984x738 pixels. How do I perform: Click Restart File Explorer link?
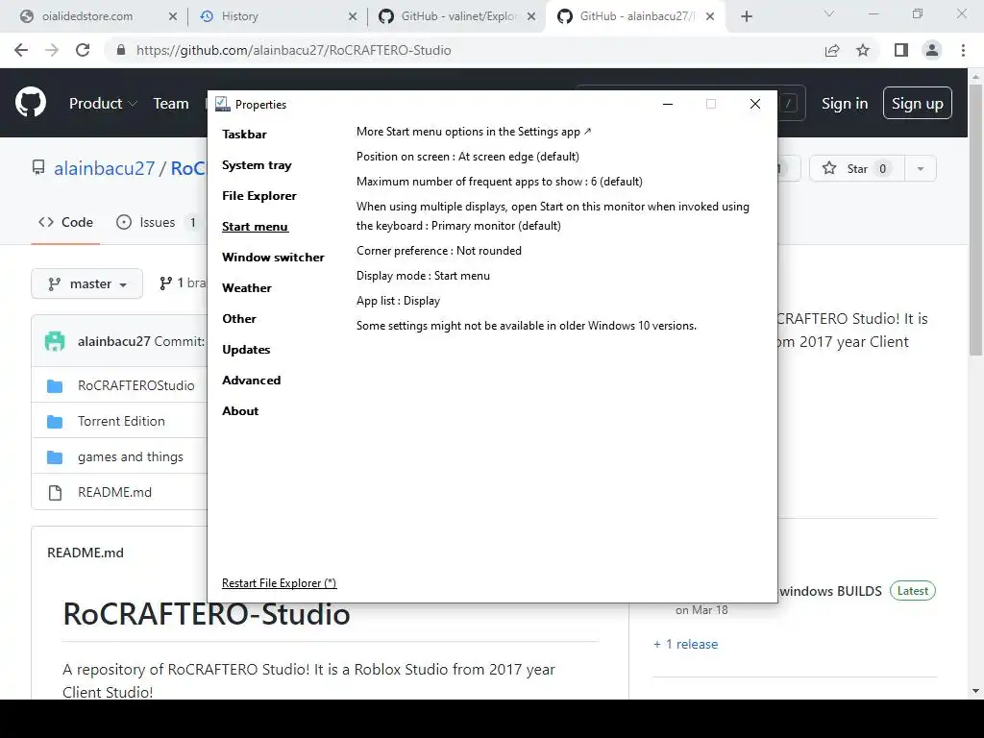coord(280,583)
